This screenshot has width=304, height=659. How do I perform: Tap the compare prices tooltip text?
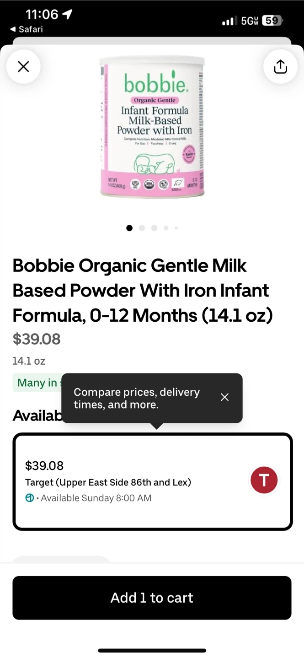click(137, 398)
